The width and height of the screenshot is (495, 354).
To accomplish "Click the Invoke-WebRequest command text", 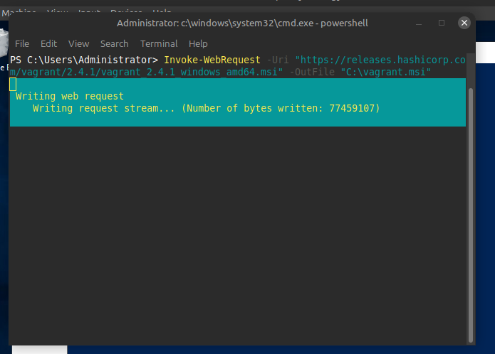I will [212, 60].
